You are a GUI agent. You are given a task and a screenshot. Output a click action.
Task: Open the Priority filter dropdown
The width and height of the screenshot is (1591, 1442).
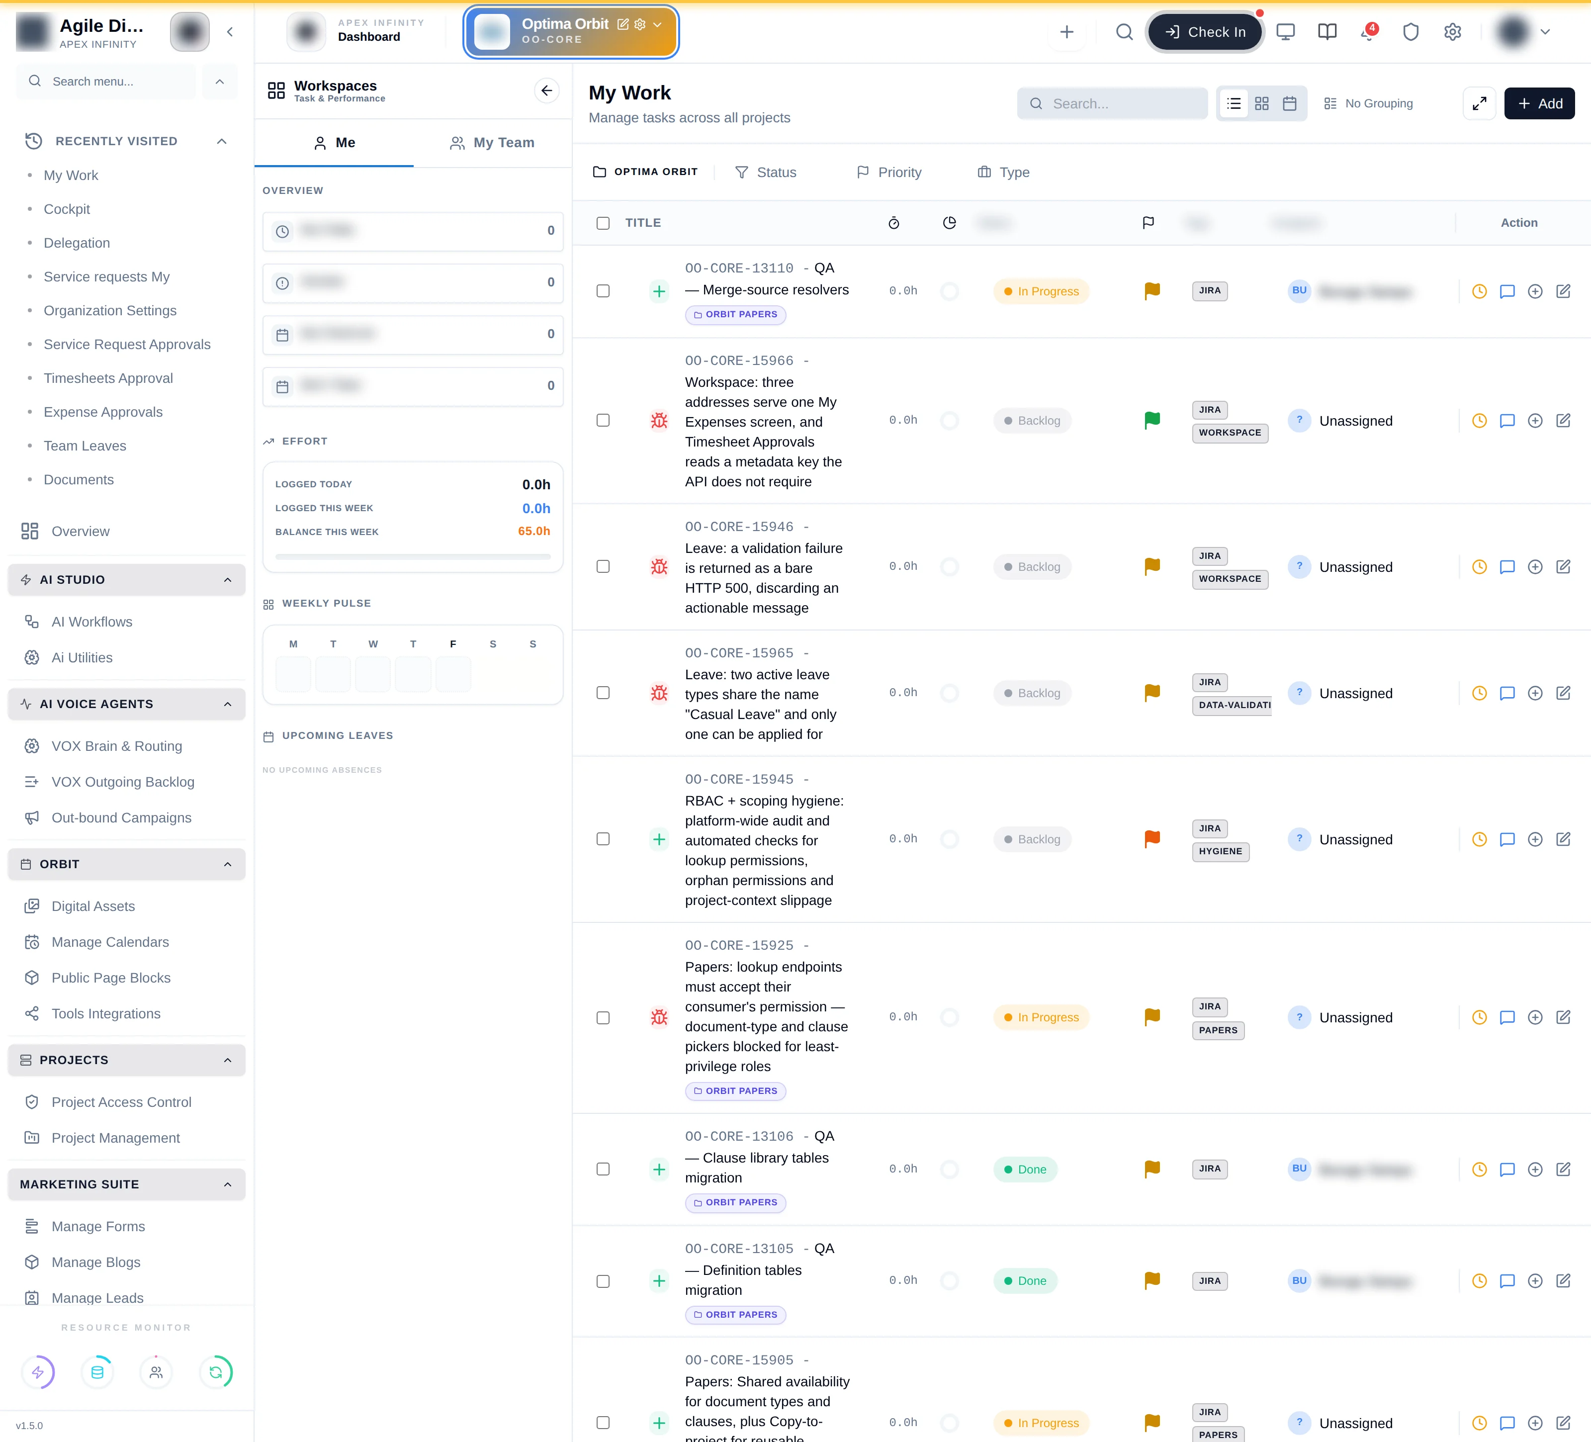[x=888, y=172]
